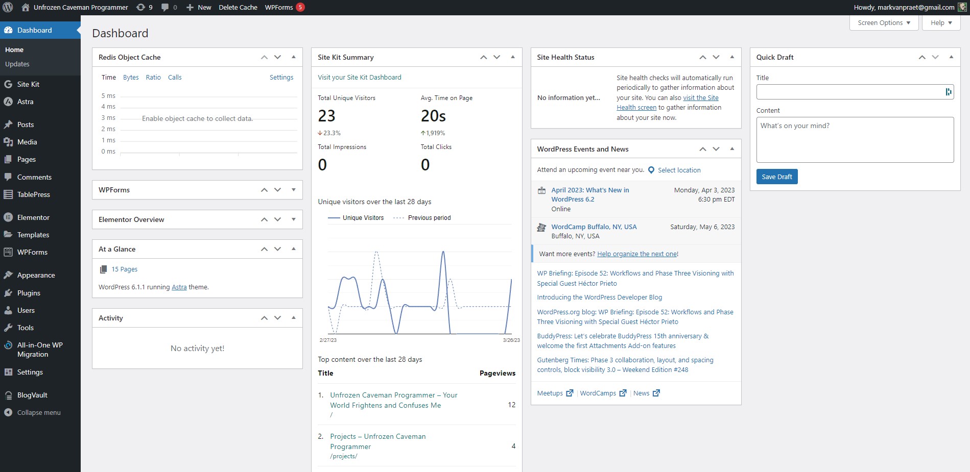Screen dimensions: 970x472
Task: Move Site Health Status widget down
Action: tap(716, 57)
